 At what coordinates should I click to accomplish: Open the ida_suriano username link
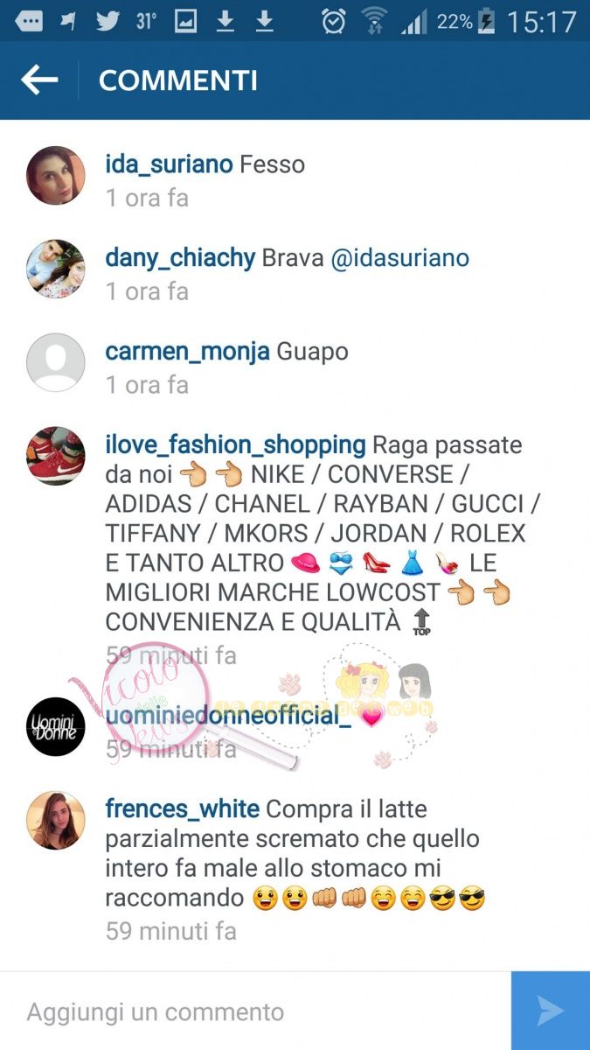coord(170,164)
